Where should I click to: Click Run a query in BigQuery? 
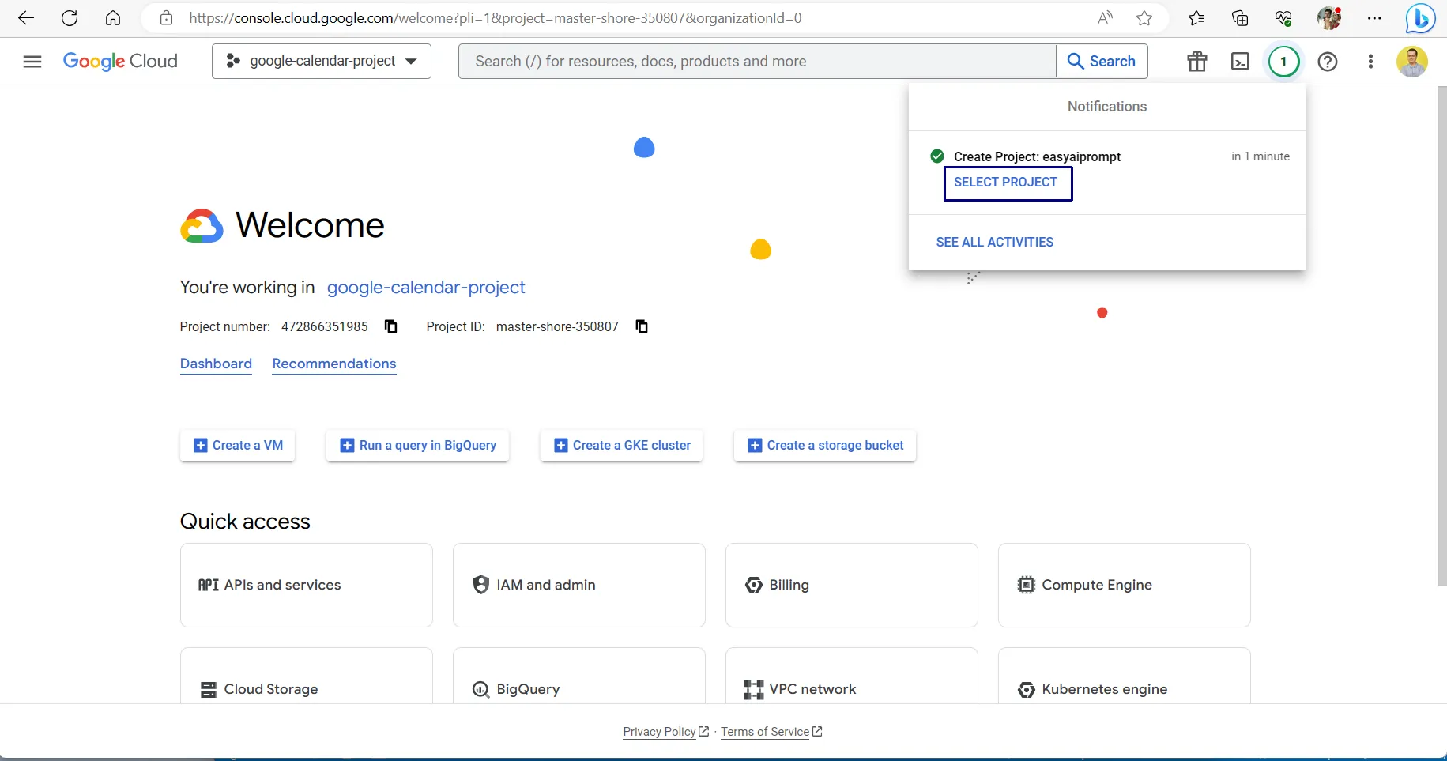tap(417, 445)
